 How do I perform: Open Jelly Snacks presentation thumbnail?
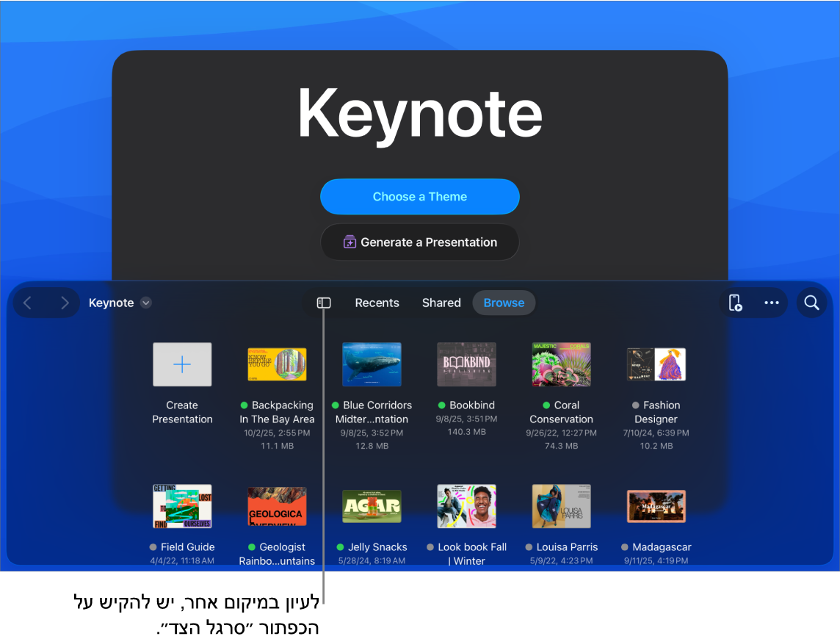[x=372, y=507]
